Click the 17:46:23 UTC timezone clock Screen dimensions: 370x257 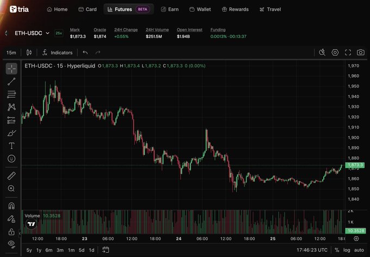tap(312, 250)
